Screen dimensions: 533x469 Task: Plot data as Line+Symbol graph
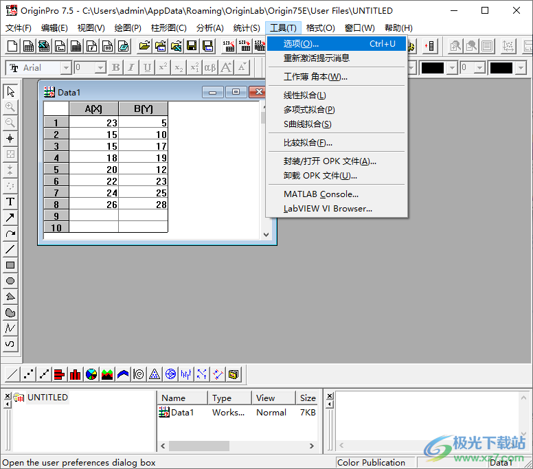tap(44, 374)
